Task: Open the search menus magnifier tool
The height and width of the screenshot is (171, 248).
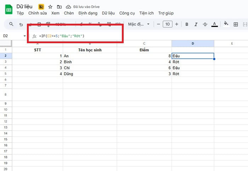Action: point(11,24)
